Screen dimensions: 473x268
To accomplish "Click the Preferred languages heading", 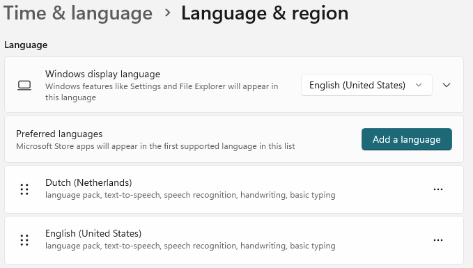I will point(59,134).
